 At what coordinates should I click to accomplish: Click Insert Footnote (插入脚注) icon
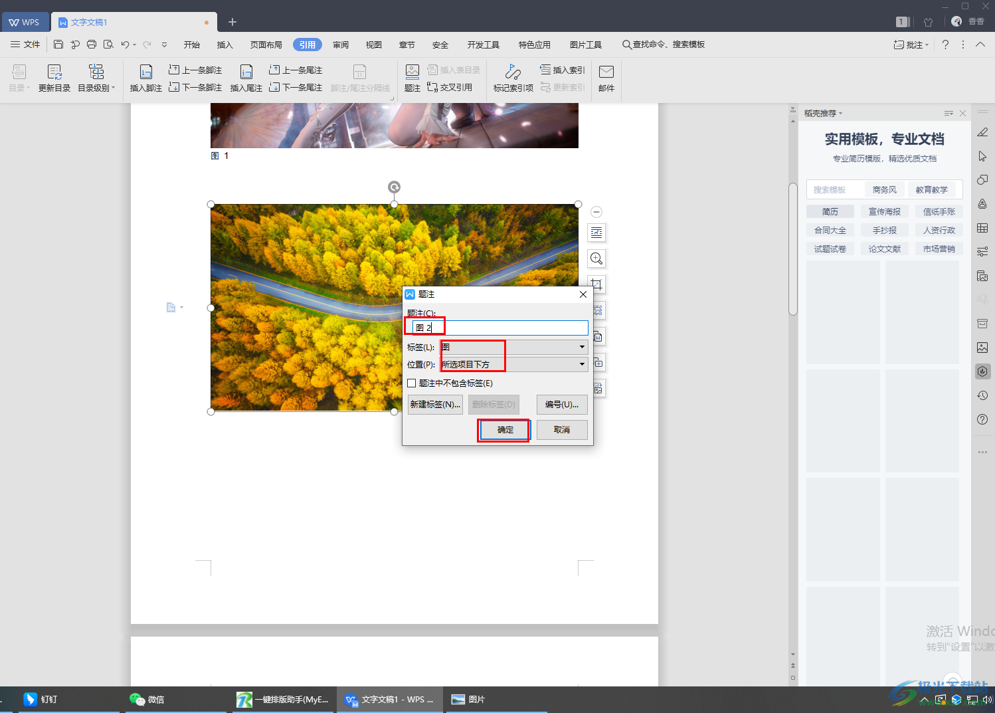[x=146, y=78]
